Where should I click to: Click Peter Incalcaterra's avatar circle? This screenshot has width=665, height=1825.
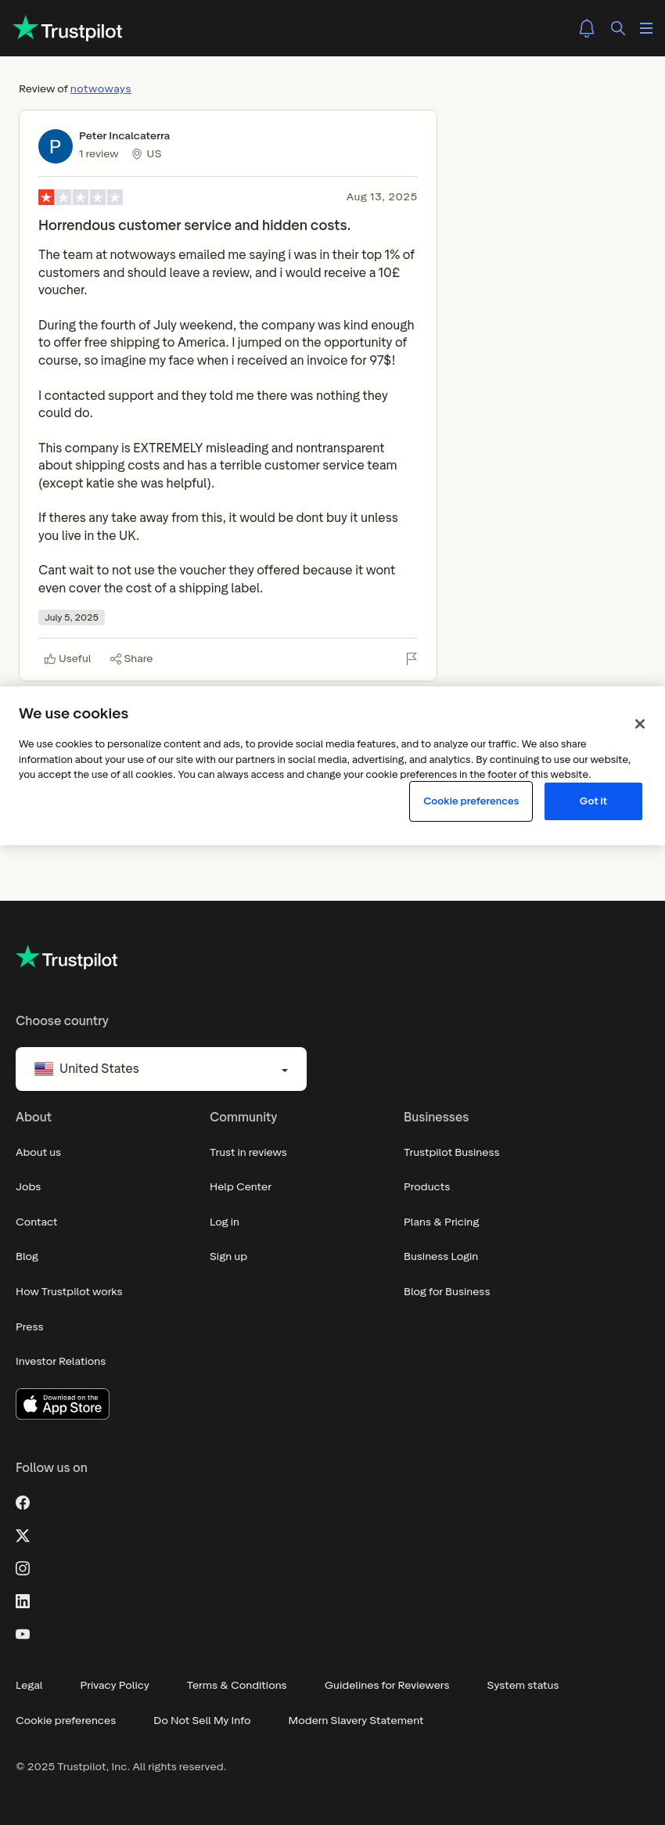coord(56,146)
